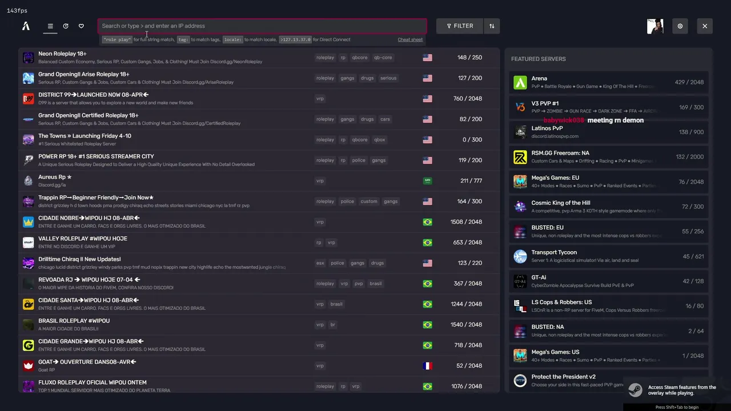The height and width of the screenshot is (411, 731).
Task: Select the BRASIL ROLEPLAY #WIPOU server name
Action: pos(74,321)
